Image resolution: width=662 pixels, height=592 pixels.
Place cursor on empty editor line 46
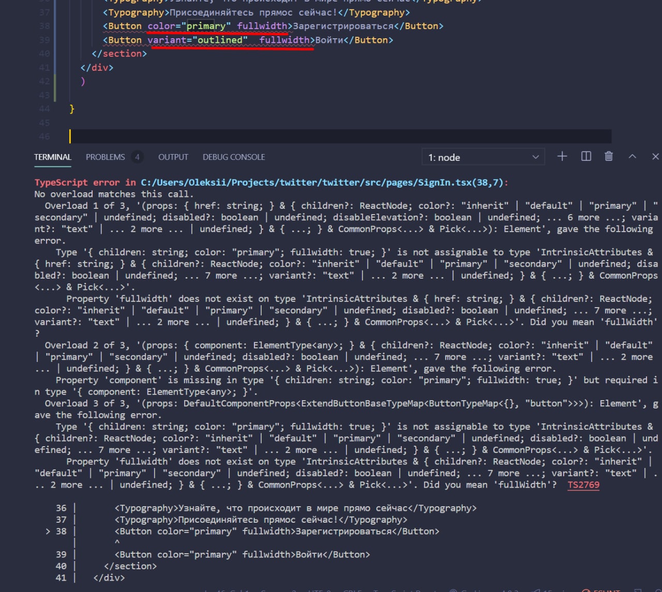(x=340, y=136)
